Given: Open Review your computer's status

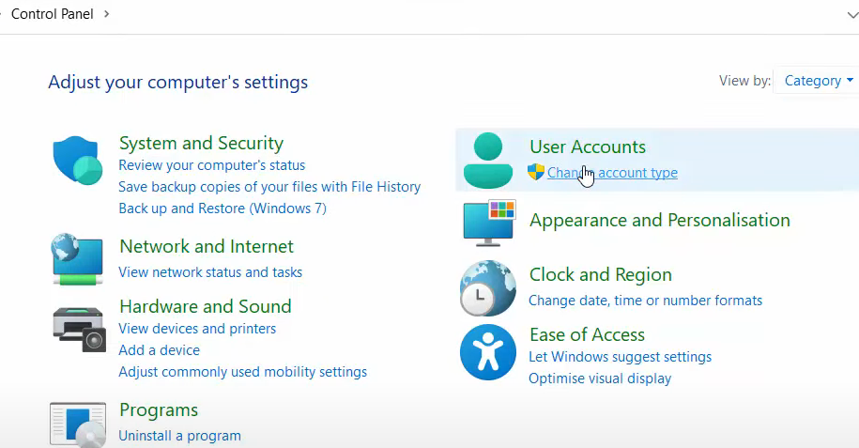Looking at the screenshot, I should 211,165.
